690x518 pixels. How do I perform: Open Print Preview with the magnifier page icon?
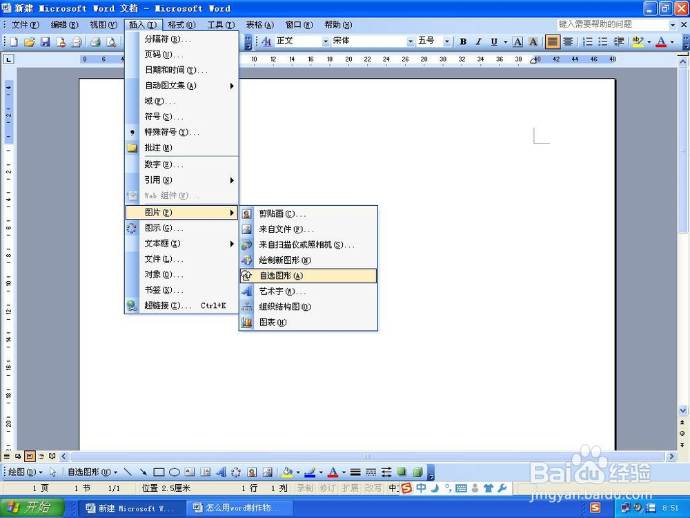(111, 42)
